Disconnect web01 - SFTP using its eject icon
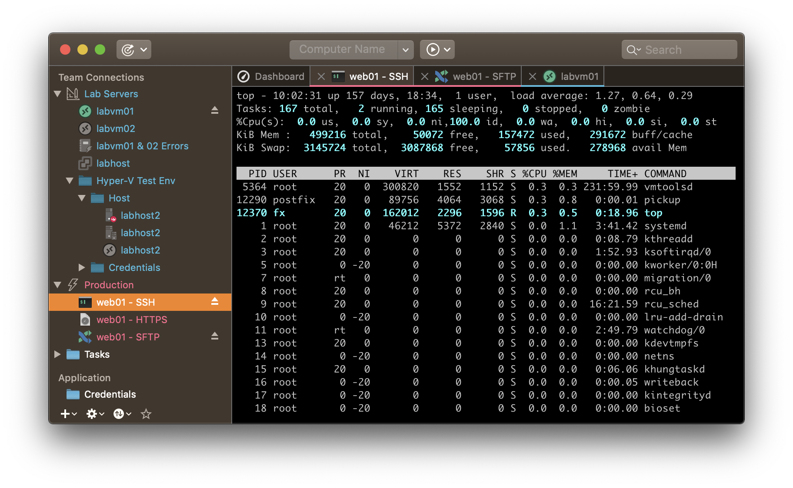The image size is (793, 488). pos(214,336)
